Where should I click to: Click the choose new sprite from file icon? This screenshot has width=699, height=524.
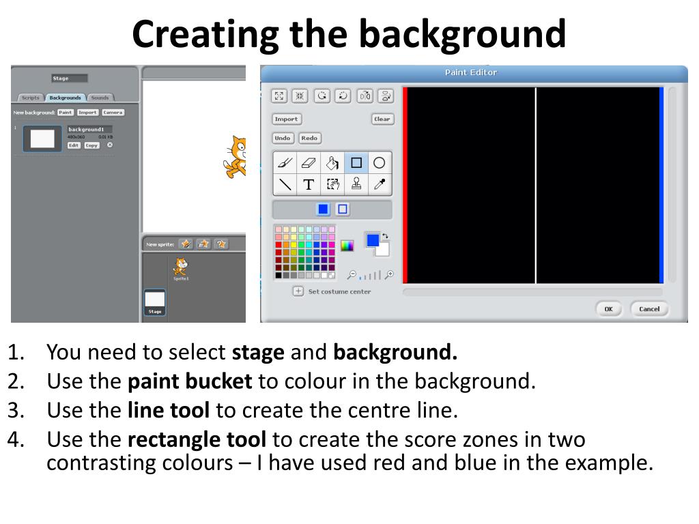203,244
